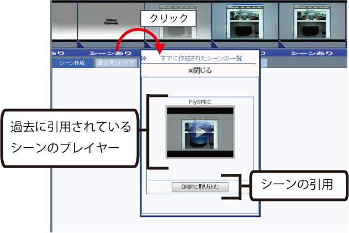Select the video thumbnail right of the クリック callout
Image resolution: width=349 pixels, height=233 pixels.
245,22
